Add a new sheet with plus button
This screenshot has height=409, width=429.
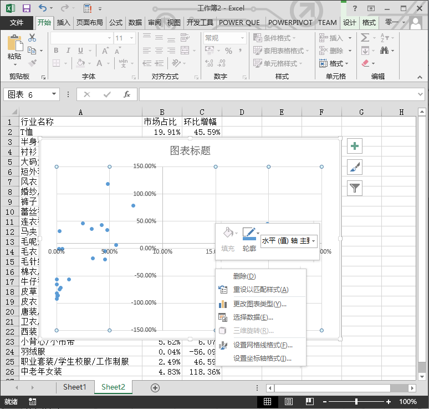pos(155,387)
